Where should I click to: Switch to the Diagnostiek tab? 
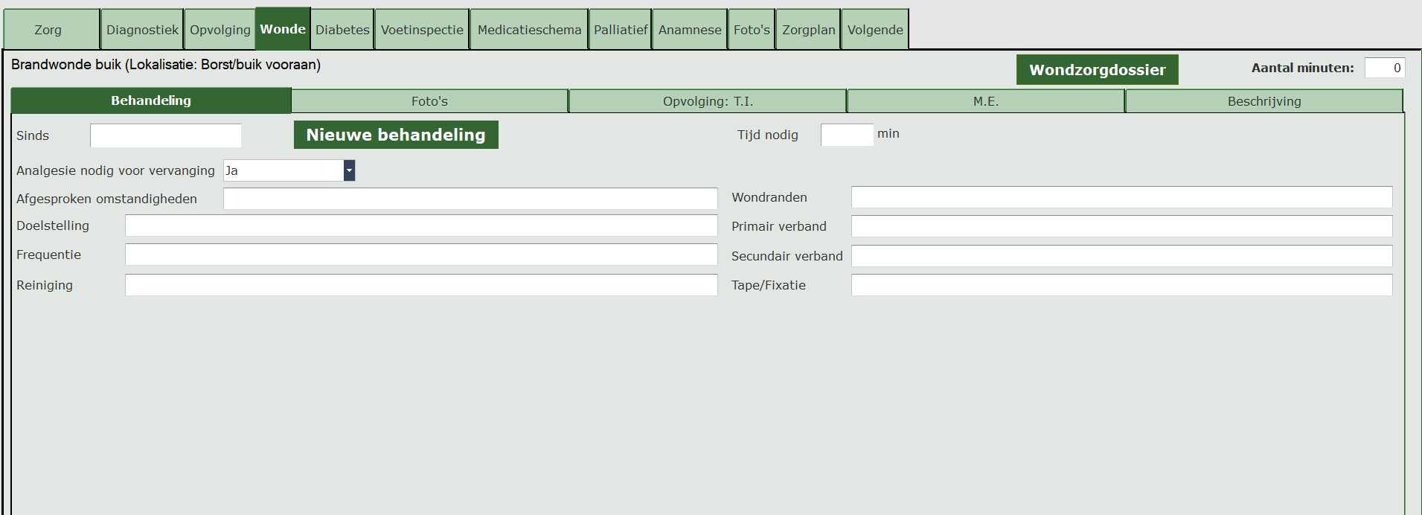[142, 30]
